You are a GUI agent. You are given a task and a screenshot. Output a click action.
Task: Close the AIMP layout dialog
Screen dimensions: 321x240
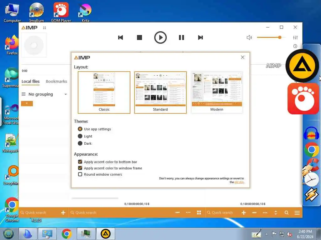243,57
